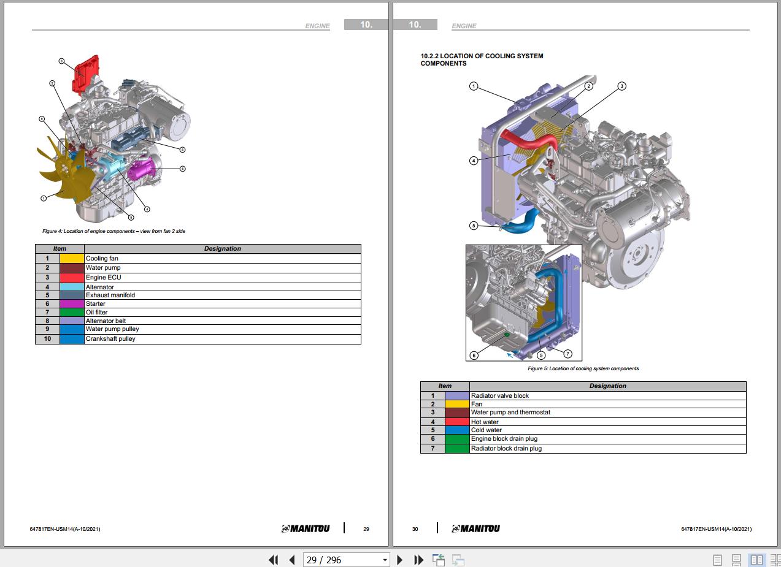Click the previous view navigation icon

tap(438, 560)
